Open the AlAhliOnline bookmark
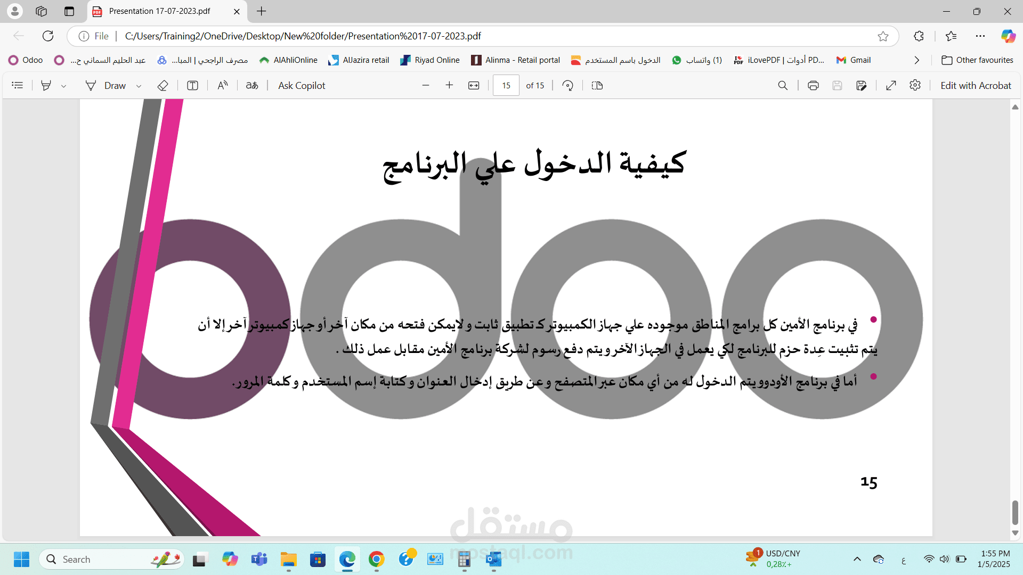1023x575 pixels. (288, 60)
